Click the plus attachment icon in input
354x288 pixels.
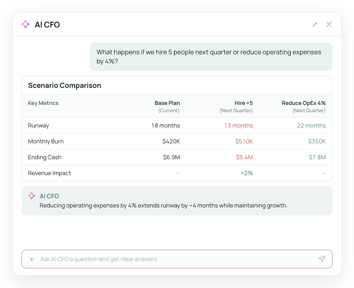tap(32, 259)
